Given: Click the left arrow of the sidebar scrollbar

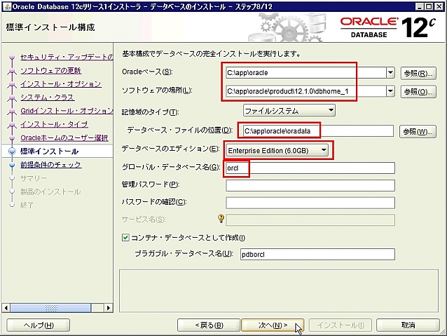Looking at the screenshot, I should pyautogui.click(x=6, y=308).
